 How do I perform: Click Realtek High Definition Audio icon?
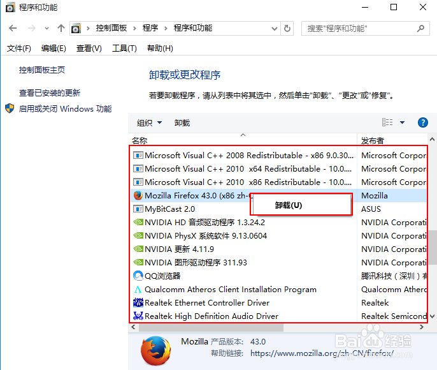point(138,316)
